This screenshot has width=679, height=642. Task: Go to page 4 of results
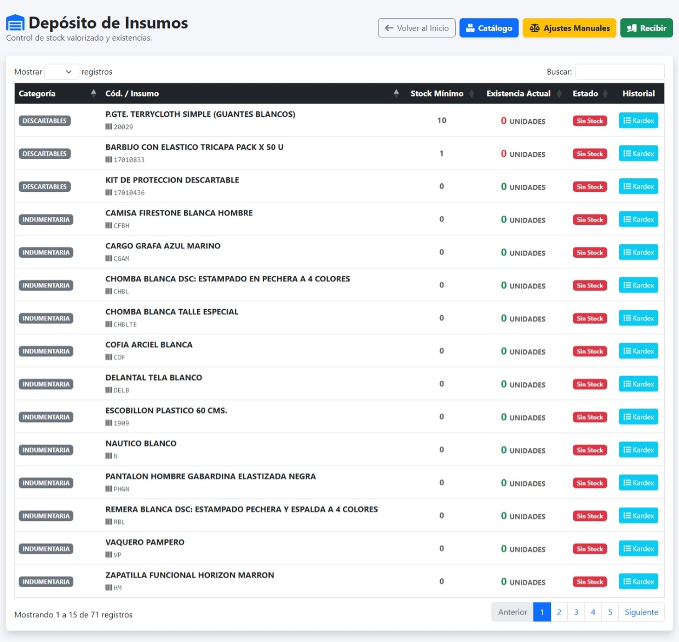coord(593,612)
